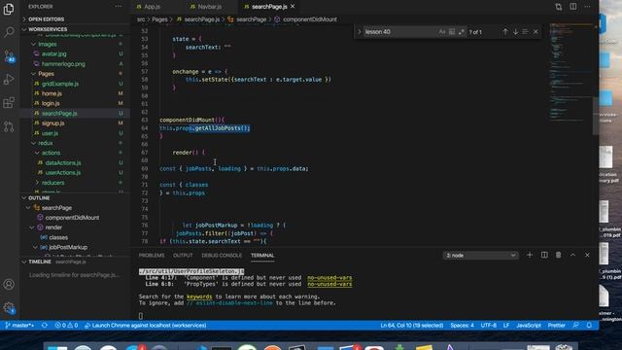Kill the terminal with trash icon
The image size is (622, 350).
coord(559,255)
